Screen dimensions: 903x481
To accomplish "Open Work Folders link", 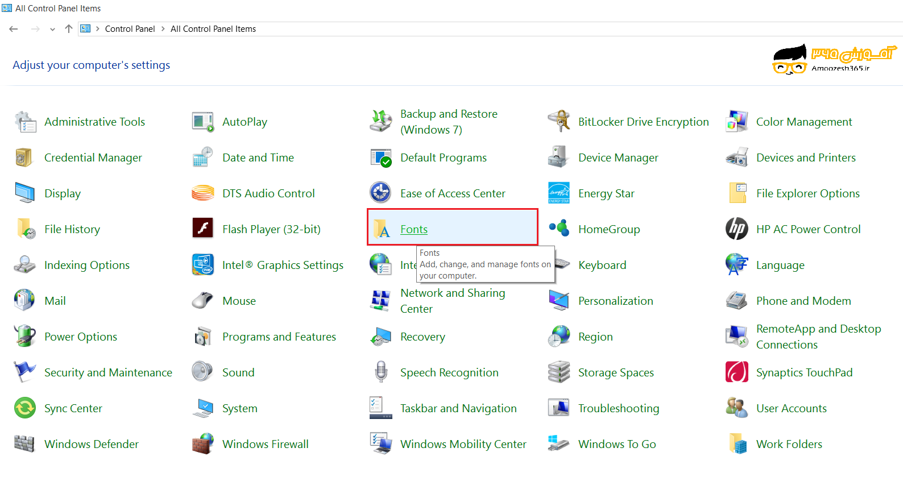I will 789,444.
